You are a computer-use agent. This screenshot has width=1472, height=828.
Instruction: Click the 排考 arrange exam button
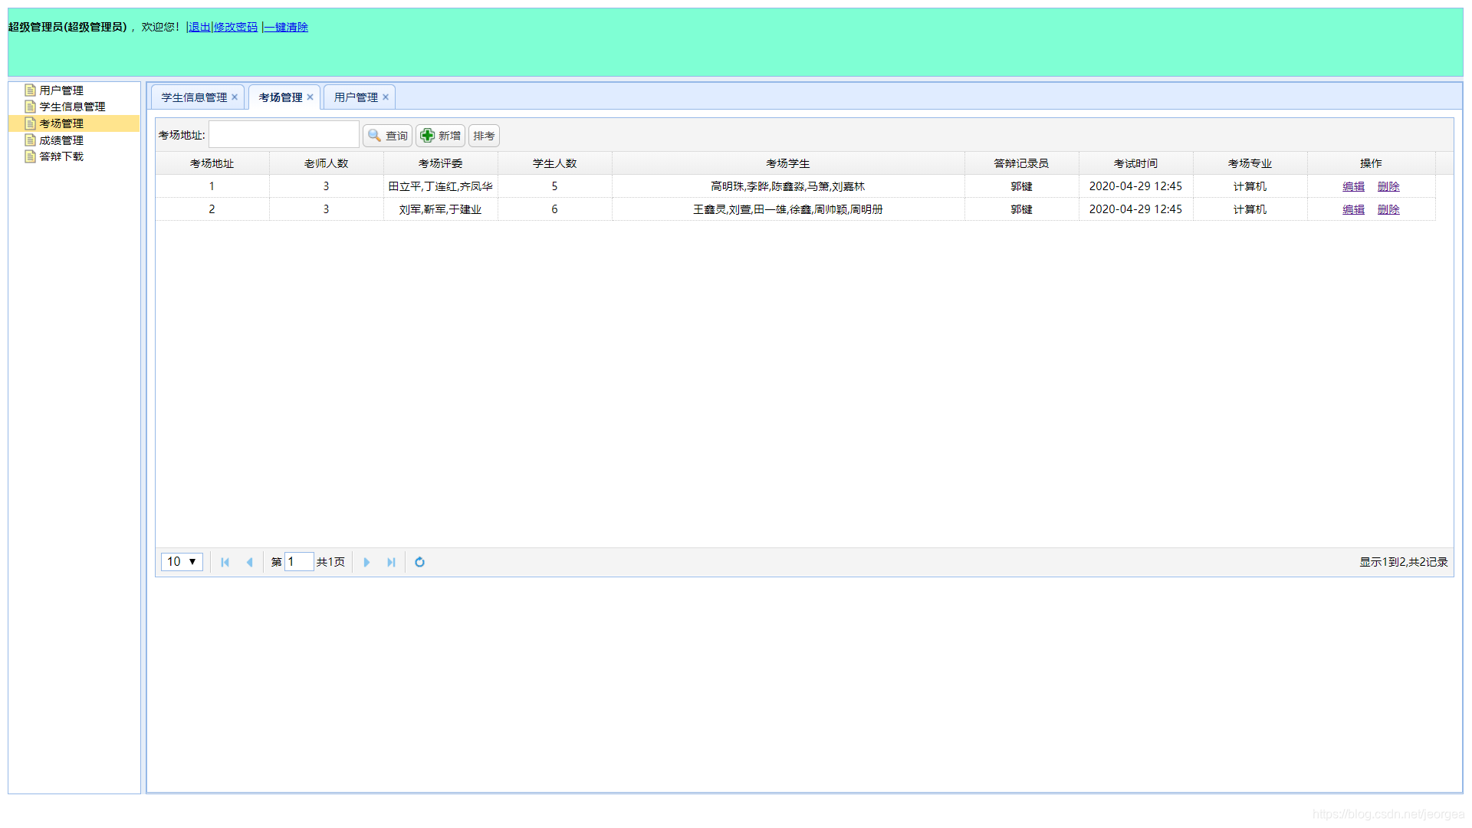point(484,136)
